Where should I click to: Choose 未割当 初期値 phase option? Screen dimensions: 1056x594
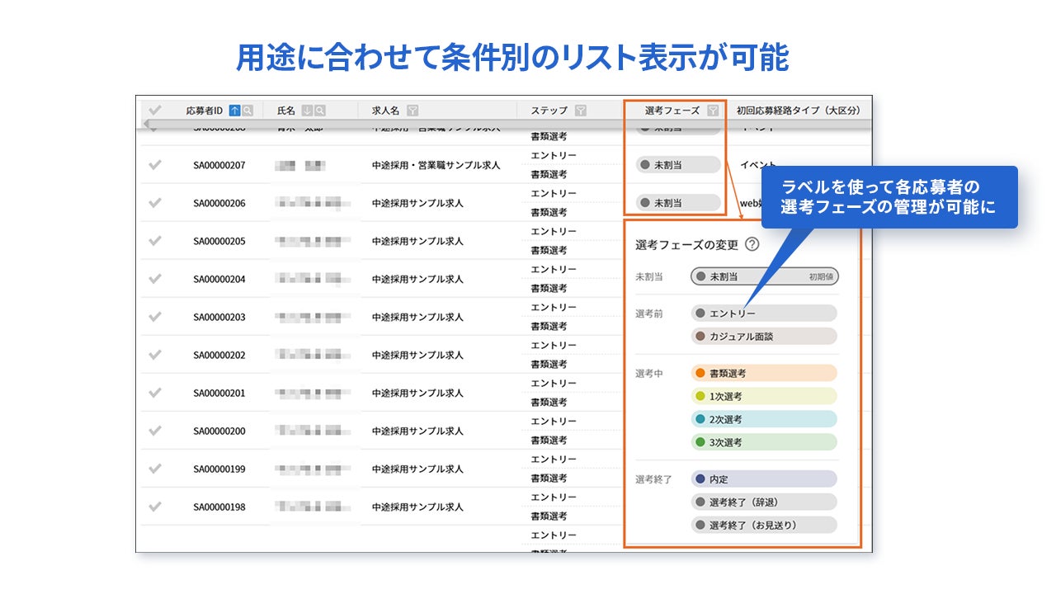765,276
